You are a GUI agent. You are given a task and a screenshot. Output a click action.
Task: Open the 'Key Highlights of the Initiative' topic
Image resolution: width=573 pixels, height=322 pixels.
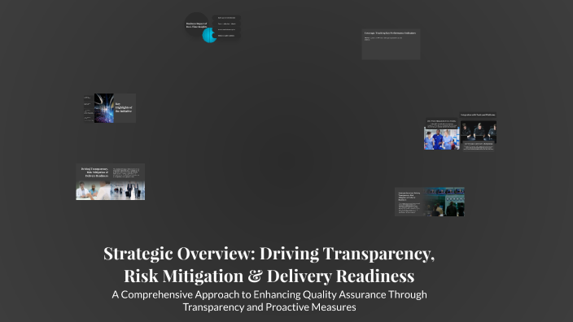(110, 108)
